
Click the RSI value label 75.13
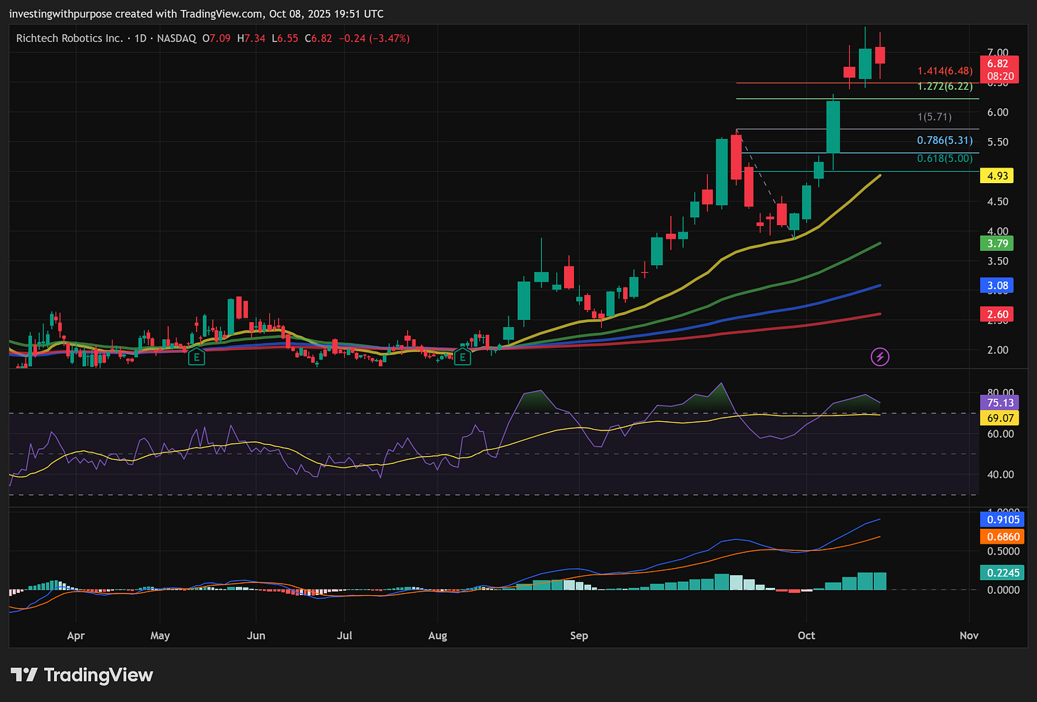click(1001, 403)
